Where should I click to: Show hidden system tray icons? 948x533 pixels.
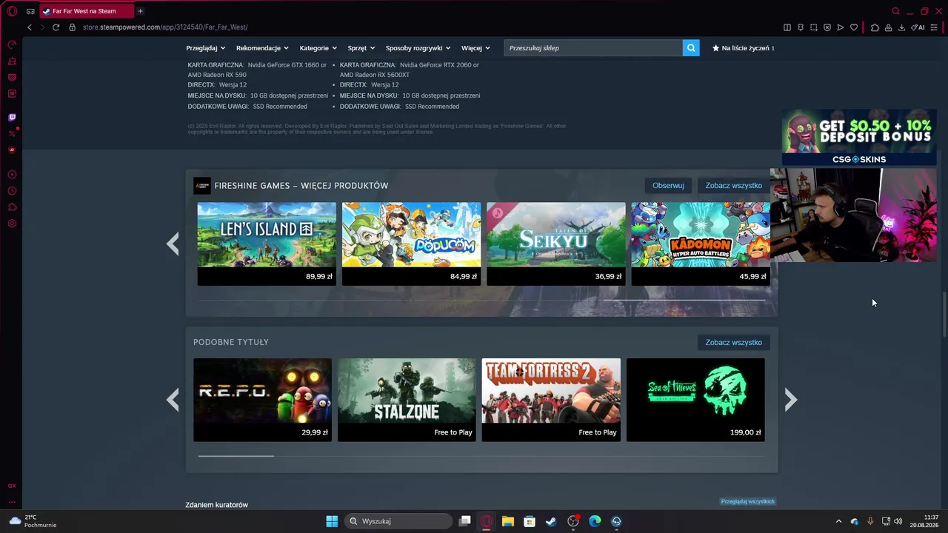[838, 521]
